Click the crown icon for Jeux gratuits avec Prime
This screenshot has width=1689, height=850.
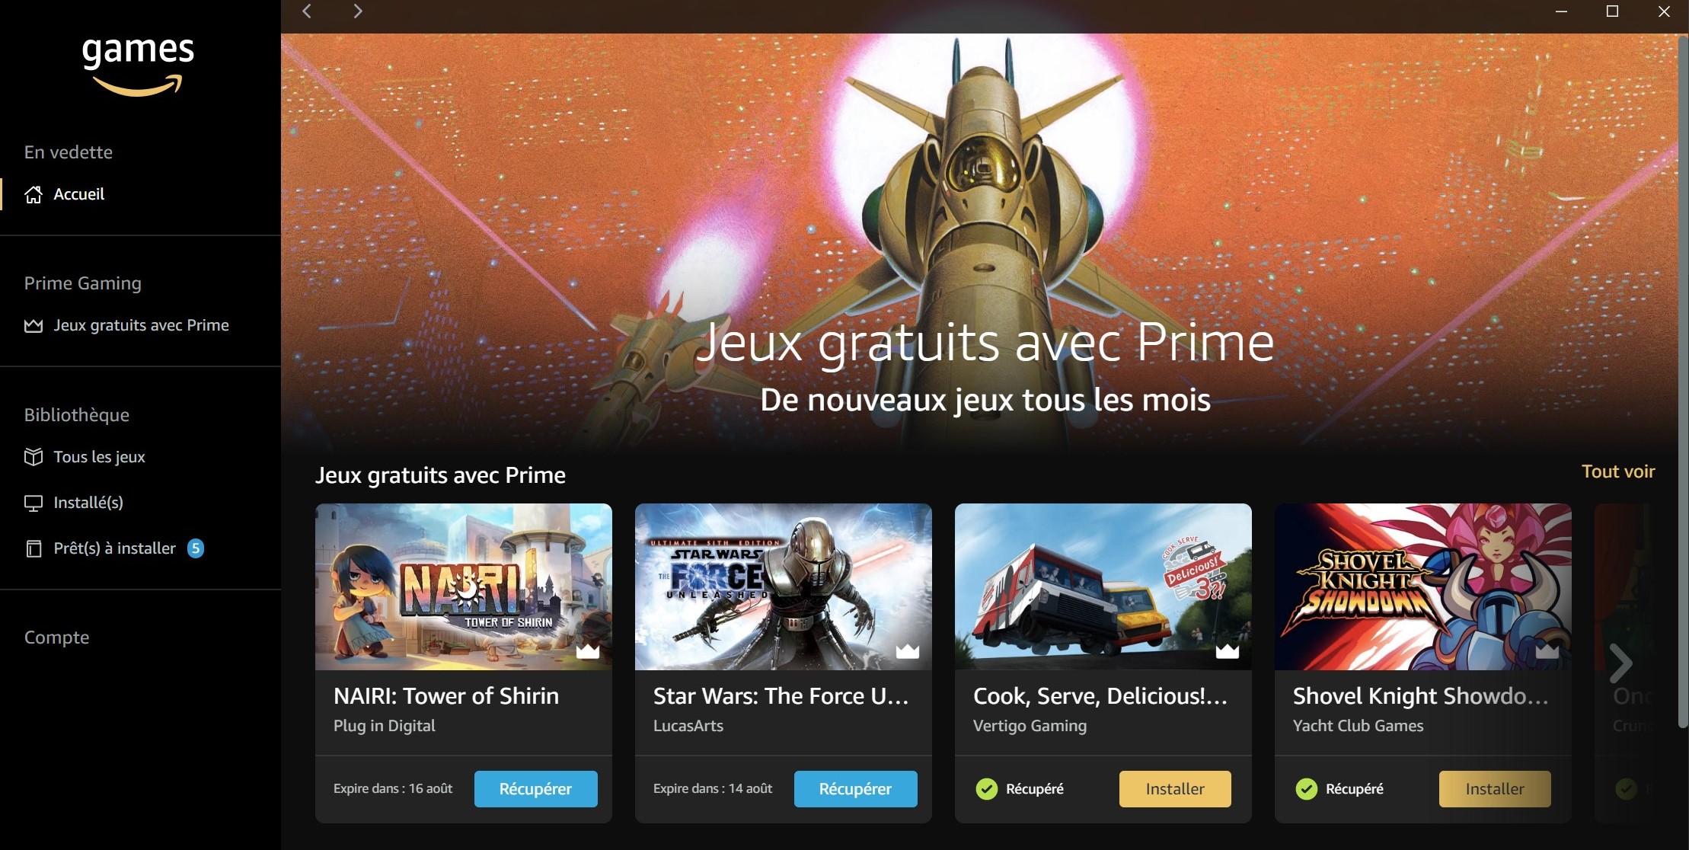tap(34, 326)
